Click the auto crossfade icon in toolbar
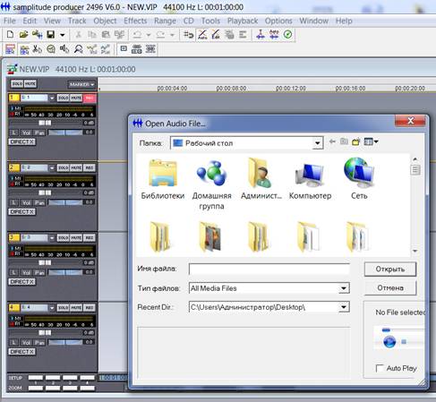The image size is (436, 402). (202, 35)
